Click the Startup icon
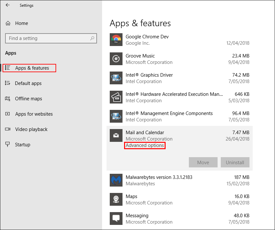This screenshot has height=230, width=275. click(8, 144)
